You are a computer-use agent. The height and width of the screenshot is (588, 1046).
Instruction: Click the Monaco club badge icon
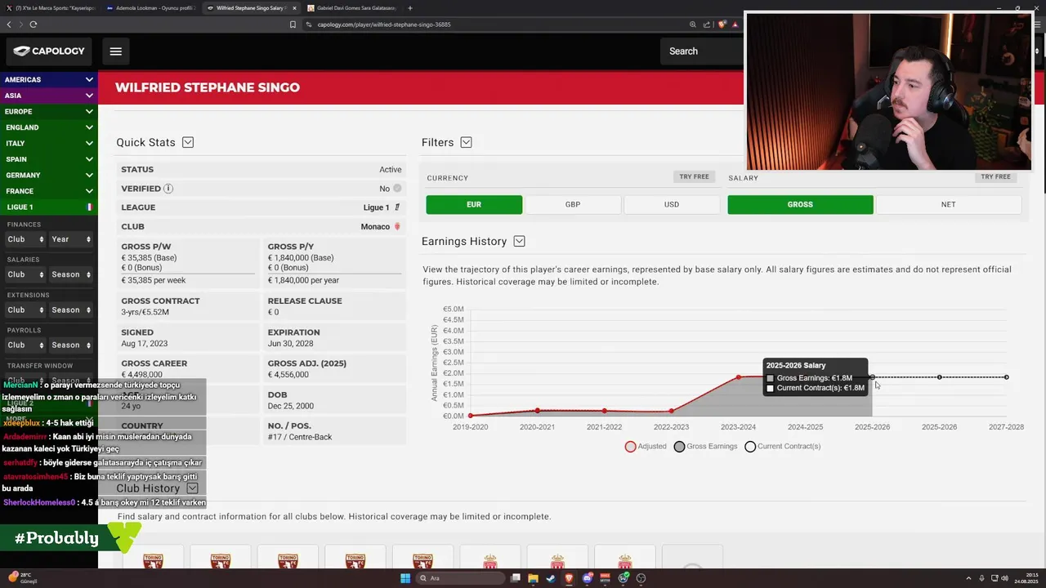tap(397, 226)
